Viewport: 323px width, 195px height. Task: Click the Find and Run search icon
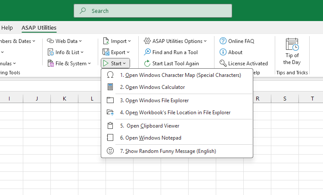[x=147, y=52]
